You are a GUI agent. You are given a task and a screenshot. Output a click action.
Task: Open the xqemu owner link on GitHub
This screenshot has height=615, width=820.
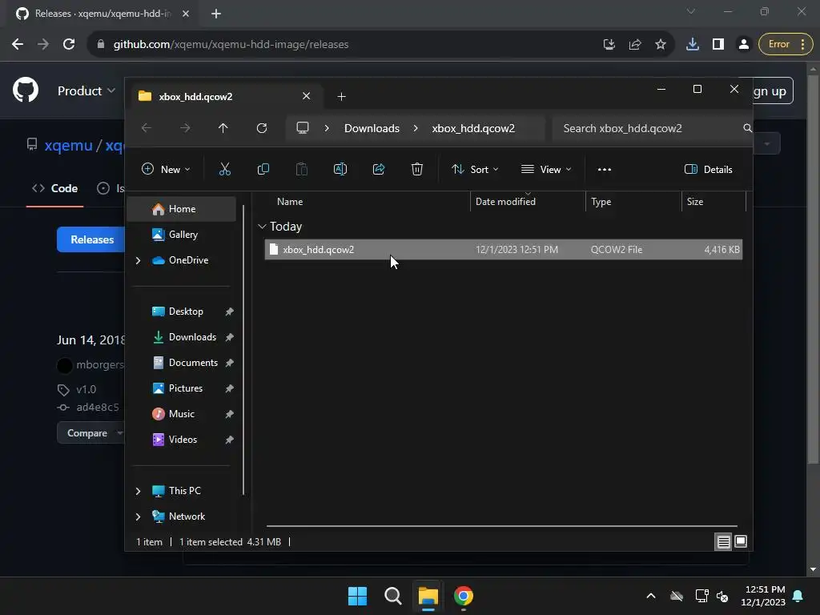click(69, 146)
